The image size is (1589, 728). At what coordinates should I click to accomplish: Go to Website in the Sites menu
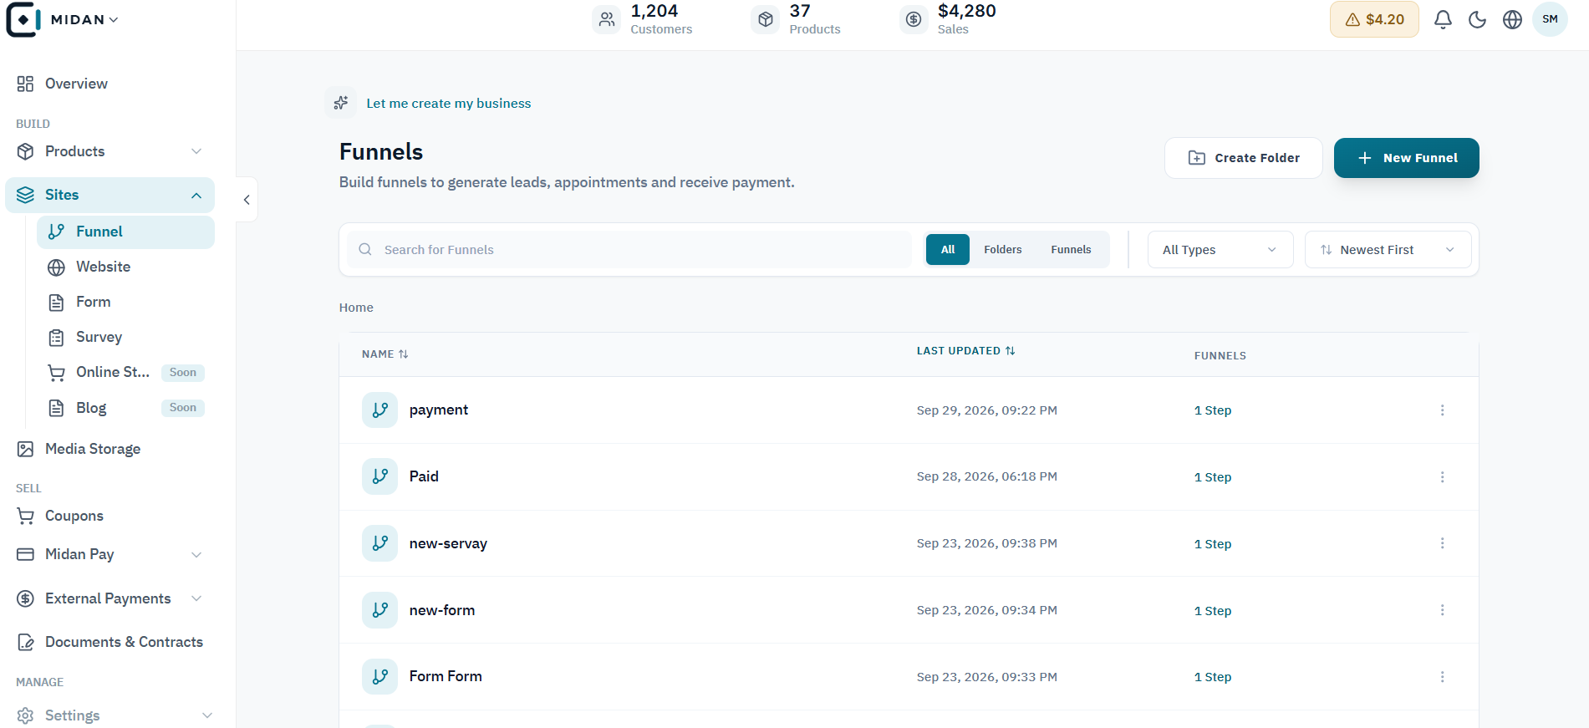point(125,267)
